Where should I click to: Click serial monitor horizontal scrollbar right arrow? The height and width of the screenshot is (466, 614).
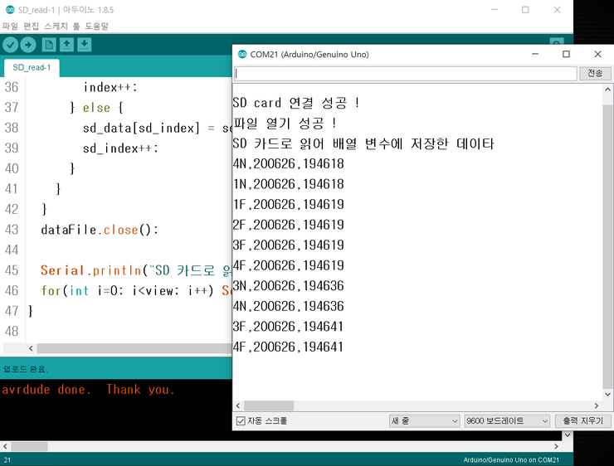click(x=597, y=405)
